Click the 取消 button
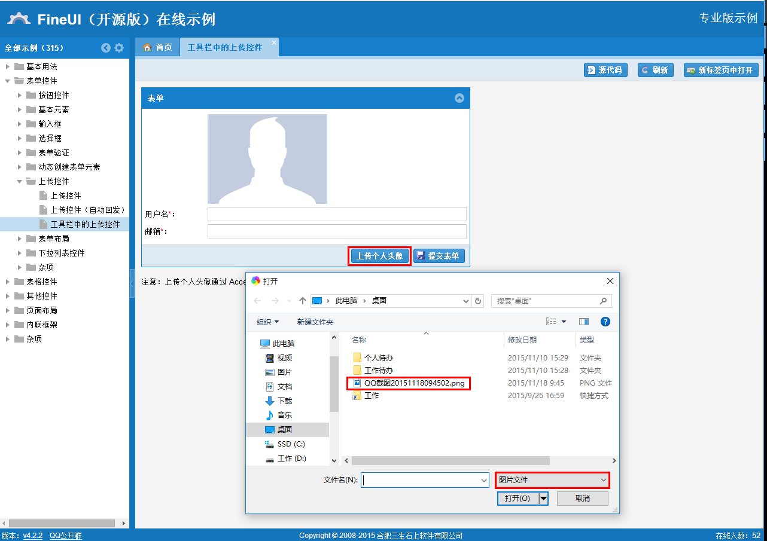 click(x=583, y=498)
